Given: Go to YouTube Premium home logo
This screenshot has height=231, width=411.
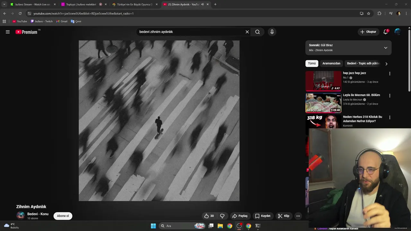Looking at the screenshot, I should point(27,32).
